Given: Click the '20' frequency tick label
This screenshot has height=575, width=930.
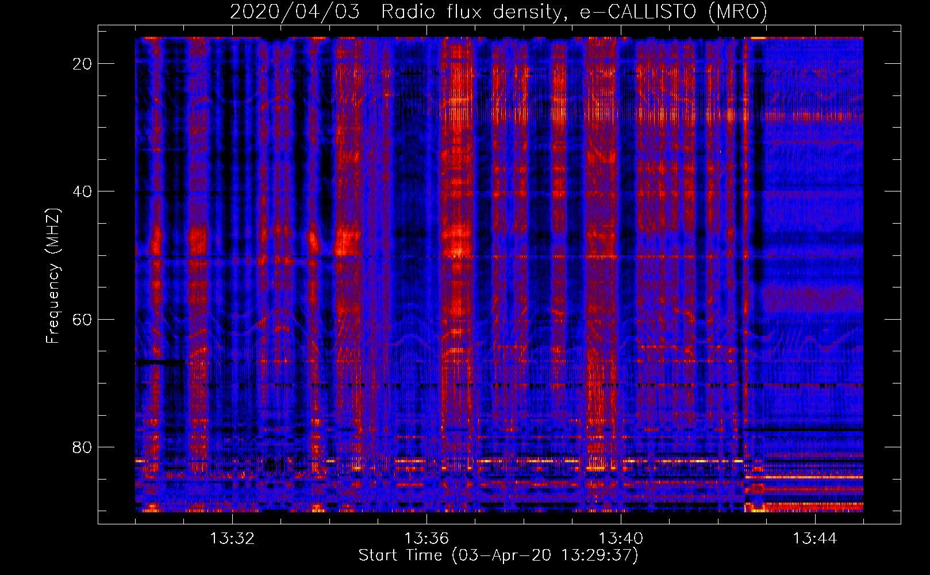Looking at the screenshot, I should tap(83, 64).
